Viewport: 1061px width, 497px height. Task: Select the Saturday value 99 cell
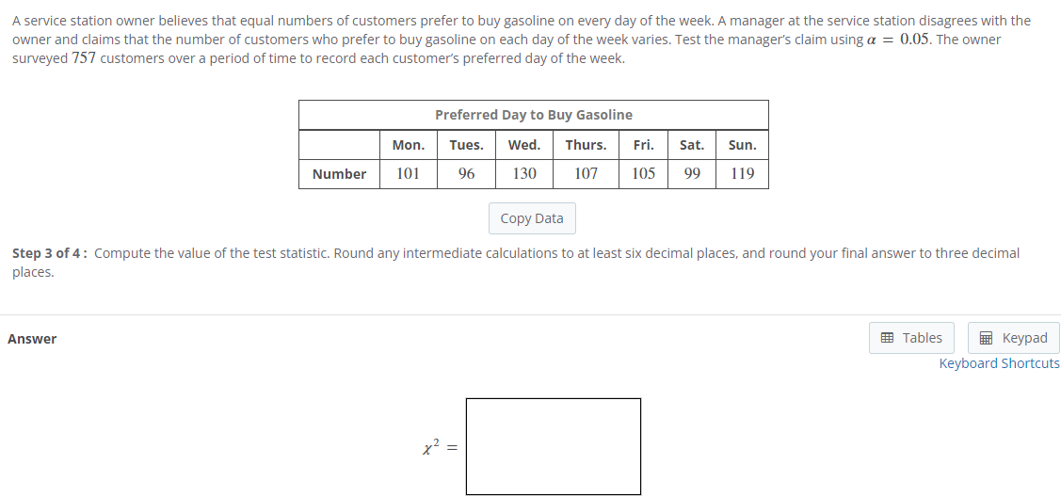tap(692, 174)
